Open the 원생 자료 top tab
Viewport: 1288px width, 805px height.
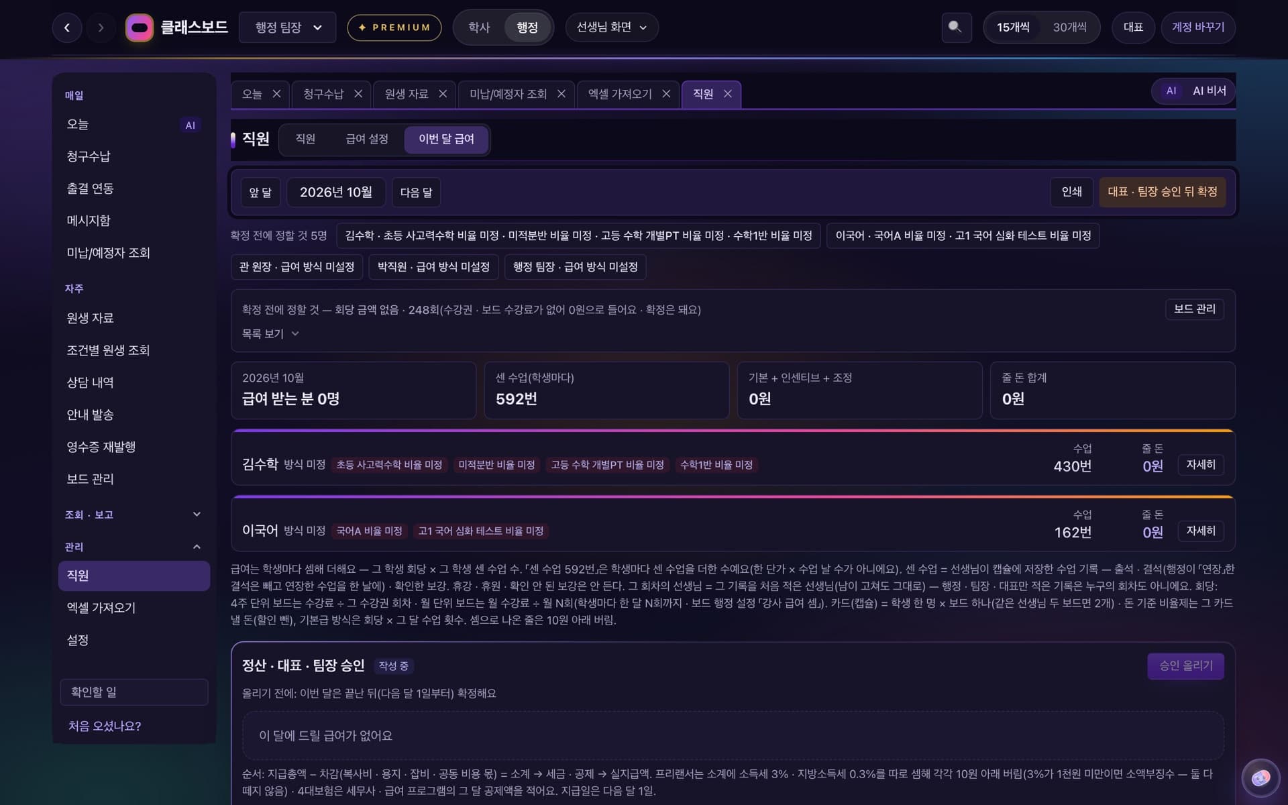pos(406,94)
